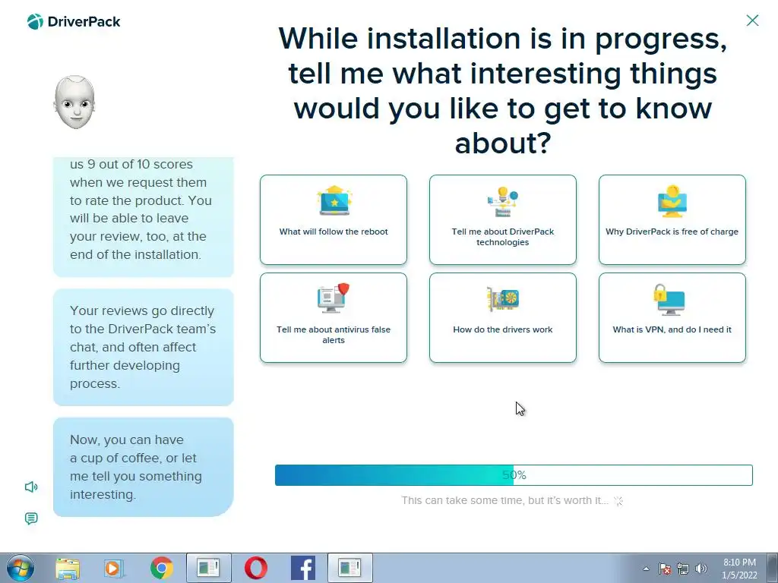Click the network status tray icon
Image resolution: width=778 pixels, height=583 pixels.
pyautogui.click(x=683, y=569)
